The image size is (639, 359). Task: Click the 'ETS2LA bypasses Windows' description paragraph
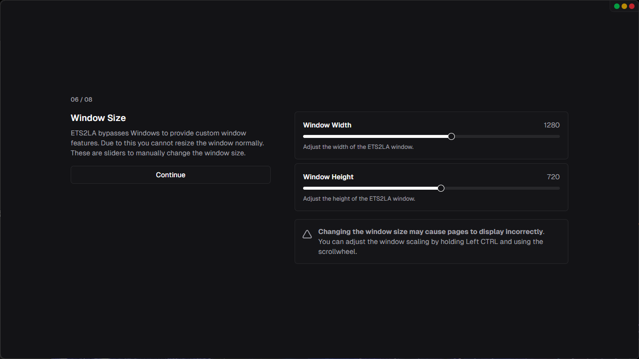click(x=167, y=143)
